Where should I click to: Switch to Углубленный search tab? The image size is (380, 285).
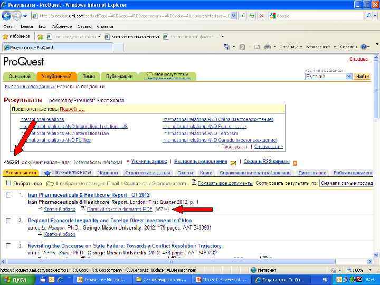tap(56, 77)
